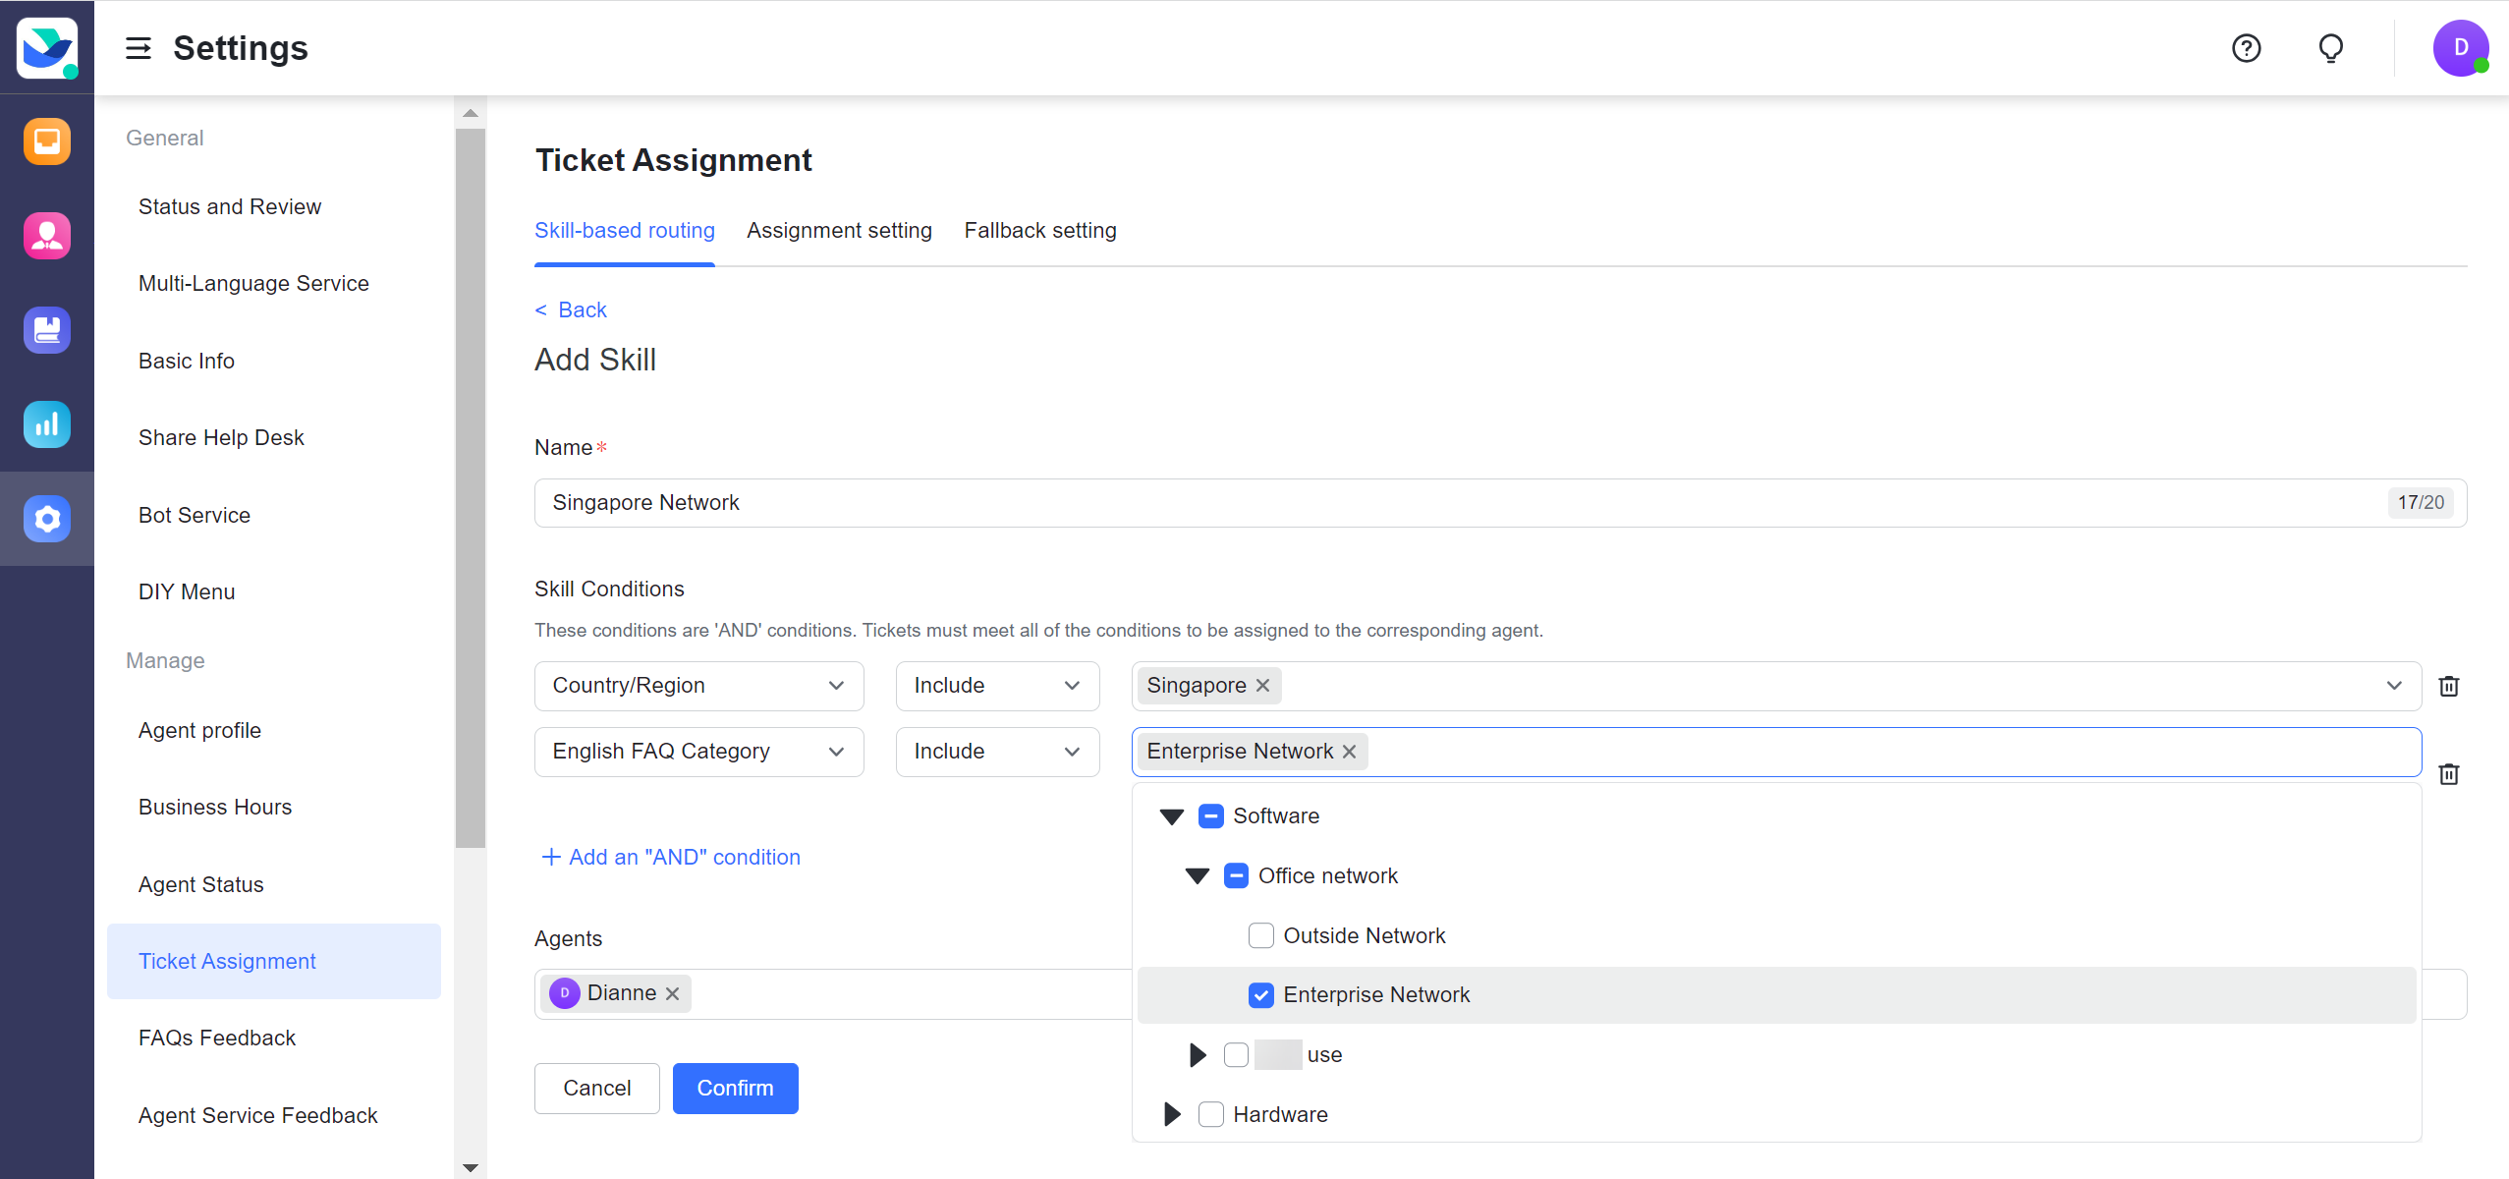Image resolution: width=2509 pixels, height=1179 pixels.
Task: Select the Settings gear icon in sidebar
Action: click(x=47, y=519)
